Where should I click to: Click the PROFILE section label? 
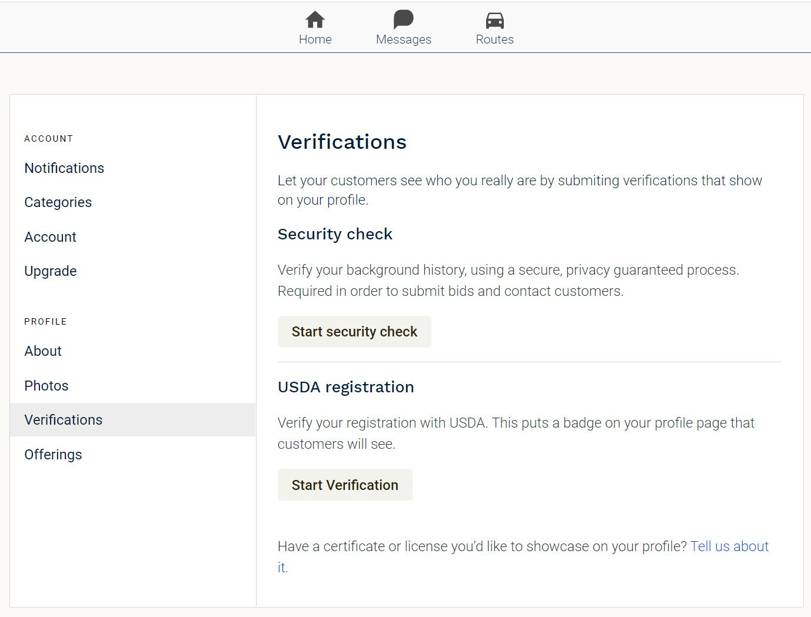click(x=45, y=322)
